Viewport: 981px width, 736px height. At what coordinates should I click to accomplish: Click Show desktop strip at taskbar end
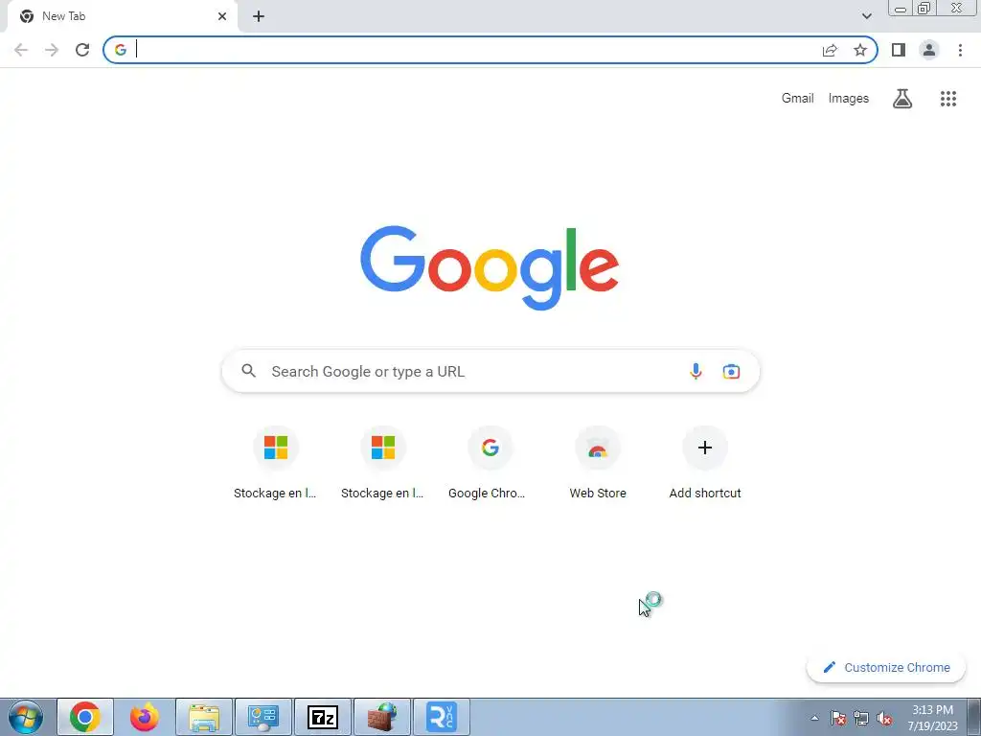pyautogui.click(x=974, y=717)
